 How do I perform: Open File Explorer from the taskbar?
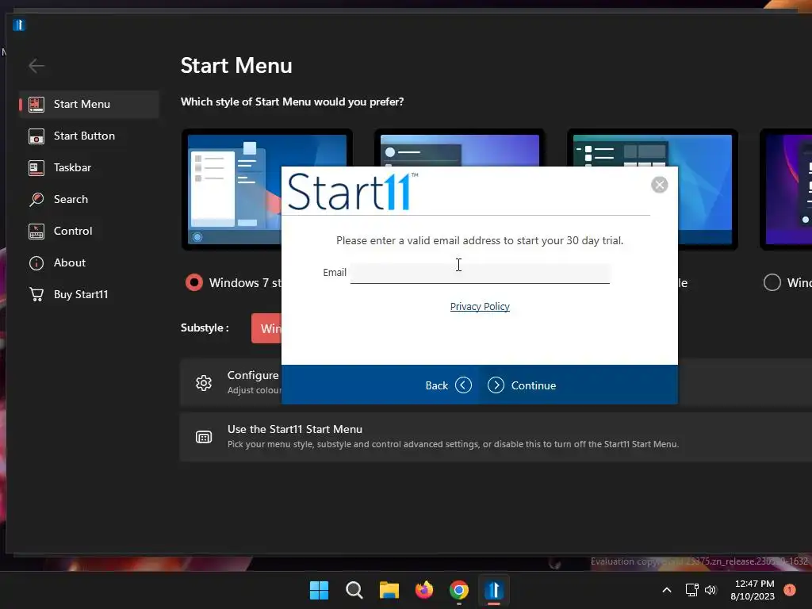click(389, 590)
